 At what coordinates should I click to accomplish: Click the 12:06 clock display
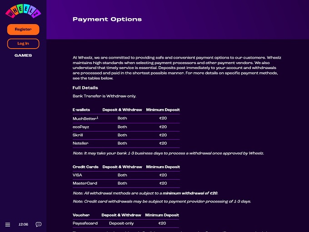coord(23,224)
